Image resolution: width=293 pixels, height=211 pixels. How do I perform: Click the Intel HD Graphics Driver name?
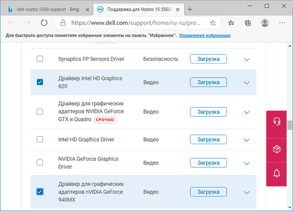(x=86, y=139)
